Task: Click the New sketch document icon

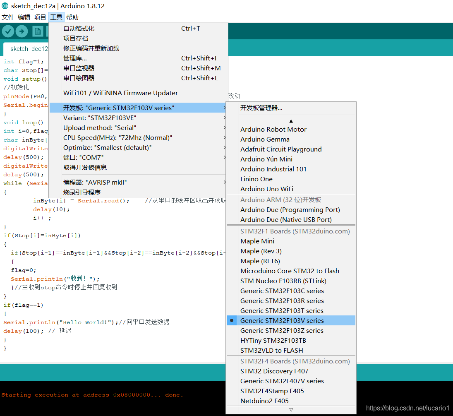Action: click(x=38, y=31)
